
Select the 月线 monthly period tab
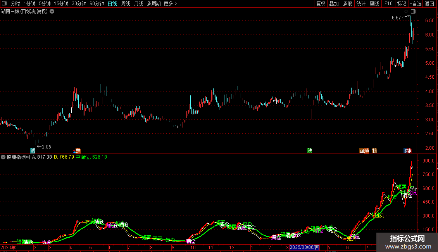(138, 3)
